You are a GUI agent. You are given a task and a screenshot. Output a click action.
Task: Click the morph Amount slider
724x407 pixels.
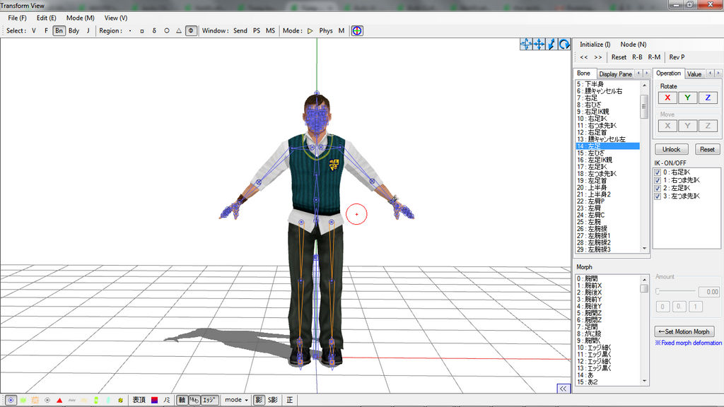coord(675,291)
